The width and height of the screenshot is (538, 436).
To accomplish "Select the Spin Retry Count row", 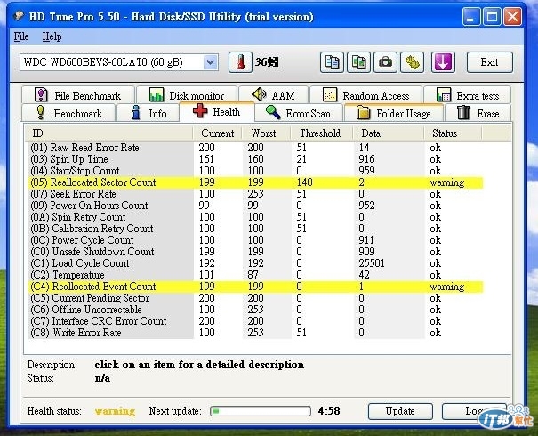I will 255,217.
